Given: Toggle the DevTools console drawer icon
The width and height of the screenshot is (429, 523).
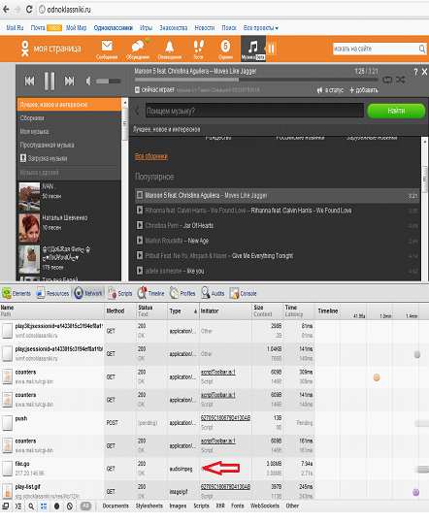Looking at the screenshot, I should click(x=18, y=507).
